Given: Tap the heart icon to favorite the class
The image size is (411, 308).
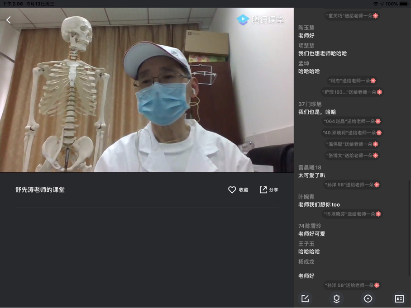Looking at the screenshot, I should pyautogui.click(x=232, y=190).
